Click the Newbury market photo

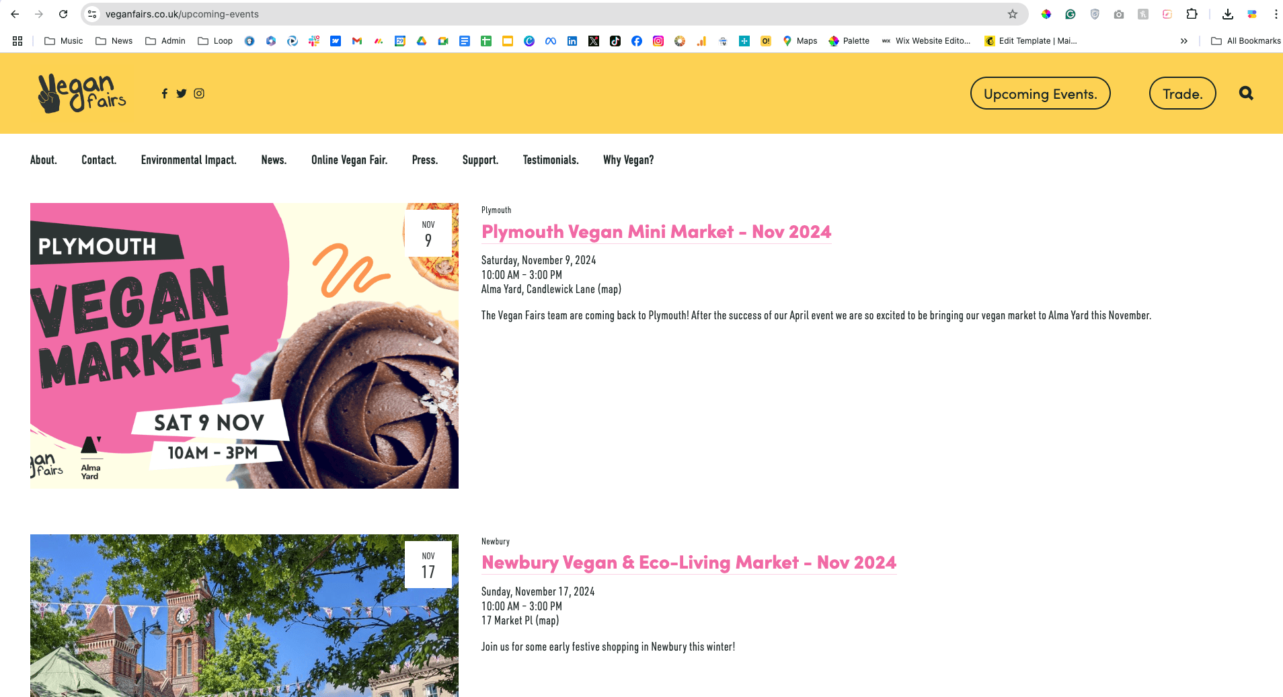point(244,616)
